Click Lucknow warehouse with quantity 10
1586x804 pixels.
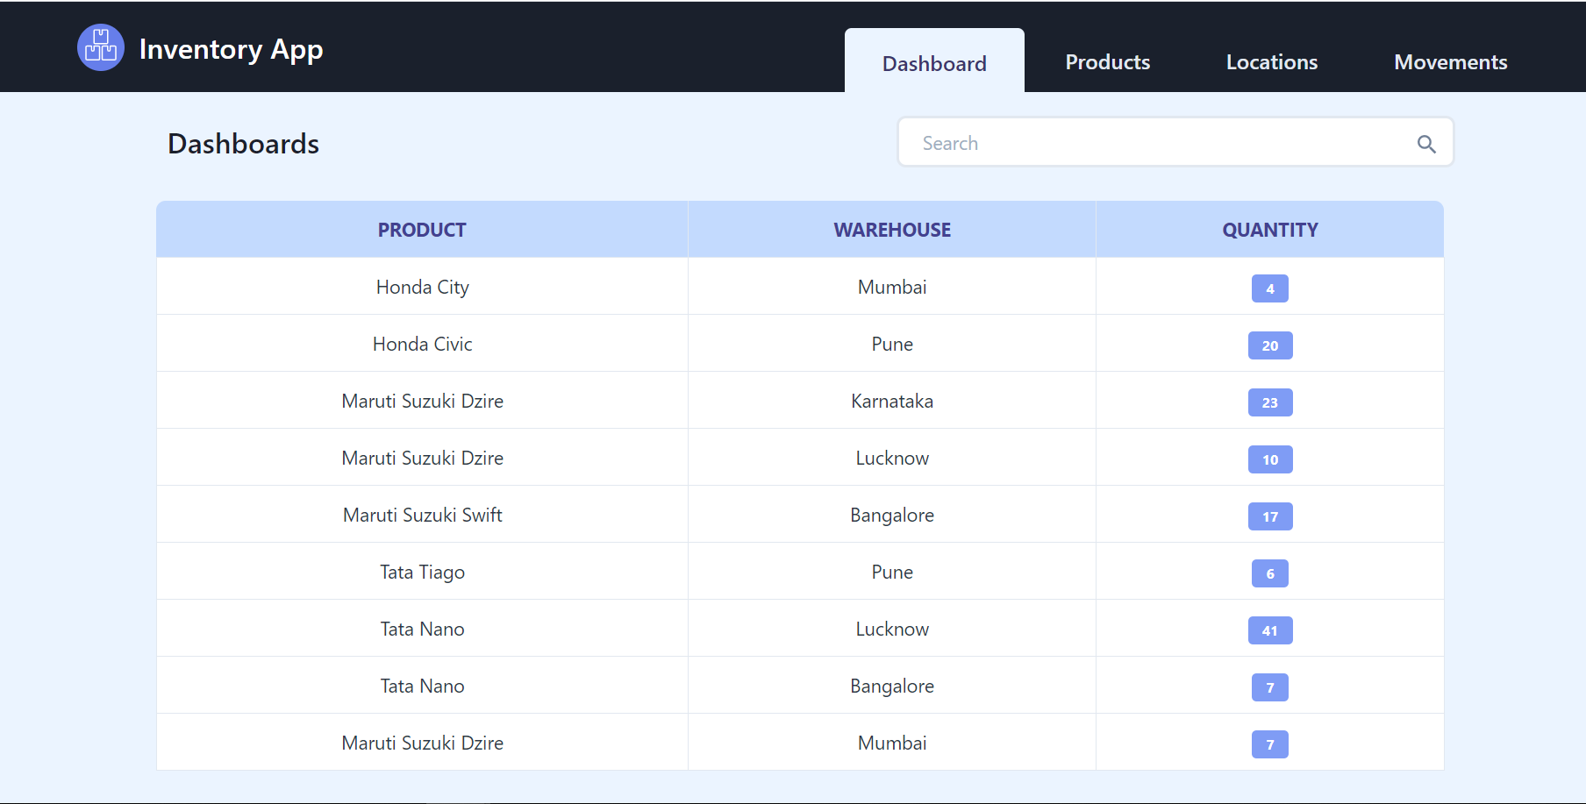892,458
